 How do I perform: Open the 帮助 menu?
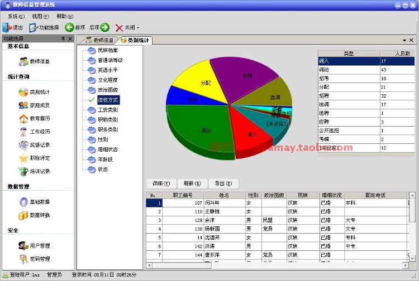(x=65, y=16)
